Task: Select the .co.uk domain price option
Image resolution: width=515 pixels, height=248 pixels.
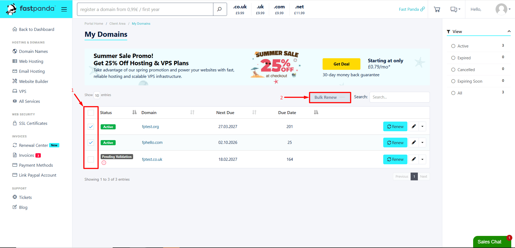Action: coord(240,9)
